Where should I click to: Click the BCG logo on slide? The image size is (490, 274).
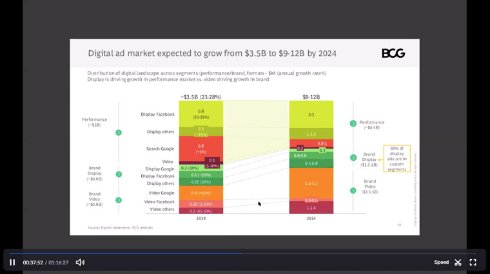[393, 53]
